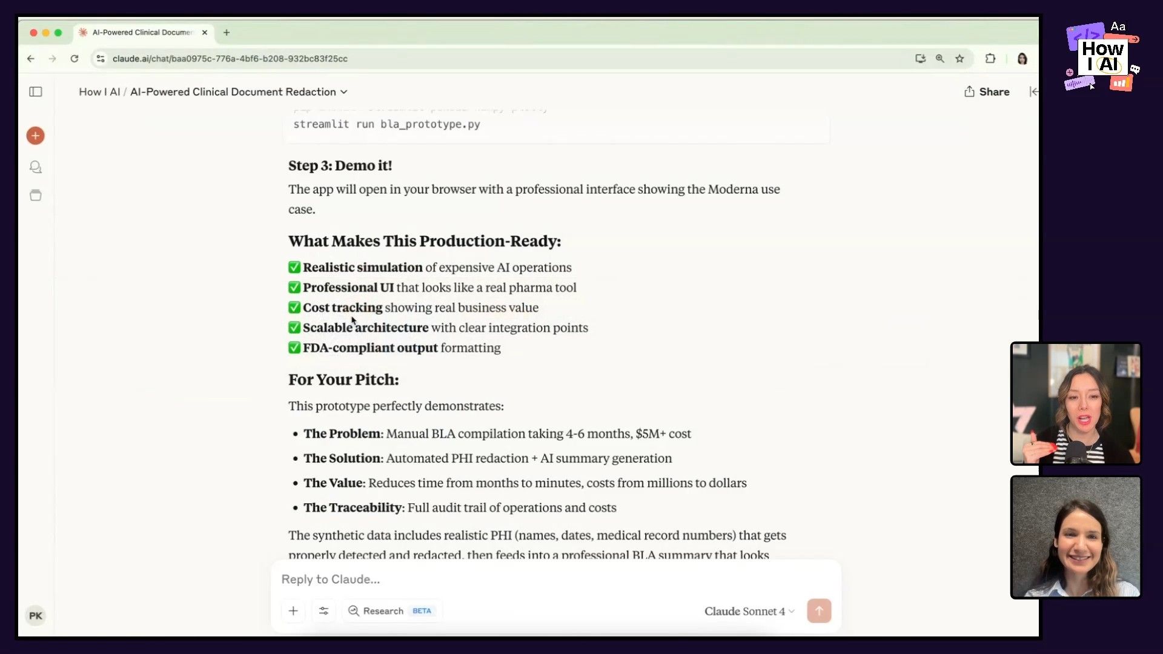
Task: Open the zoom magnifier icon in address bar
Action: (940, 59)
